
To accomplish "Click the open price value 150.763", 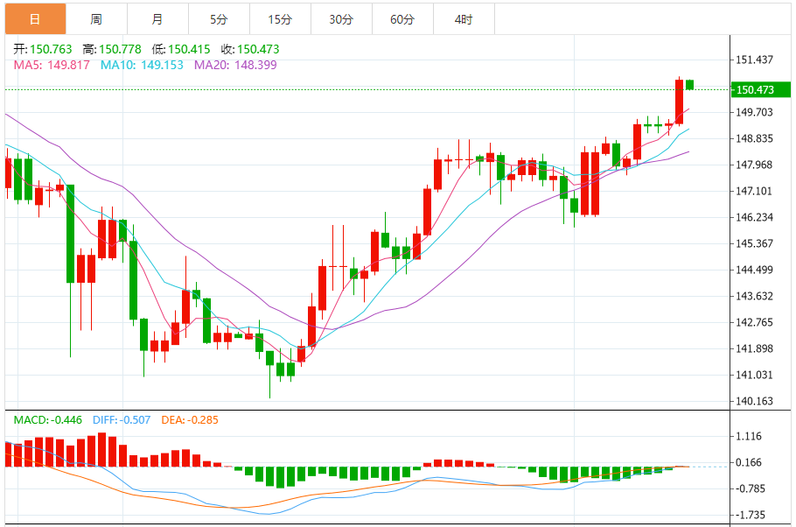I will (51, 49).
